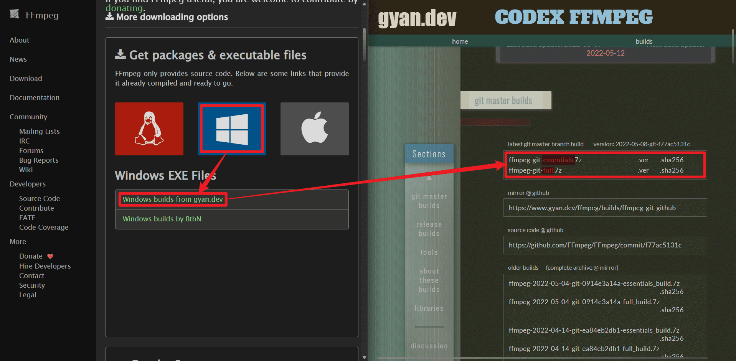The image size is (736, 361).
Task: Select the Linux penguin download tile
Action: tap(149, 129)
